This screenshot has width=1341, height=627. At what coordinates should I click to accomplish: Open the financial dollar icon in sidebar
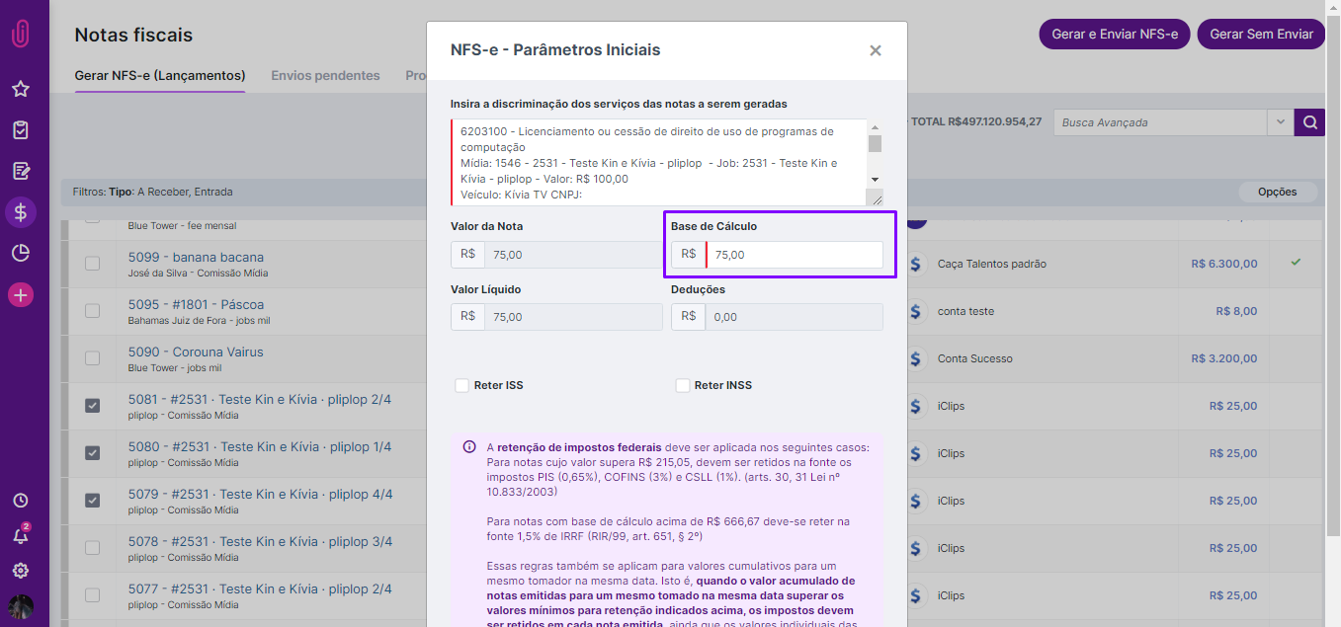20,212
